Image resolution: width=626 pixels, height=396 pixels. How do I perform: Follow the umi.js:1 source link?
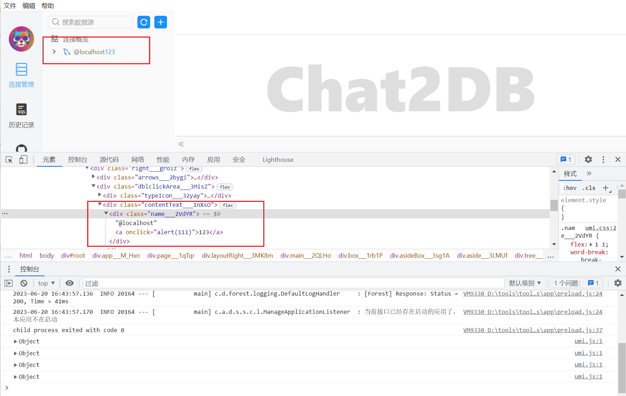pos(588,341)
